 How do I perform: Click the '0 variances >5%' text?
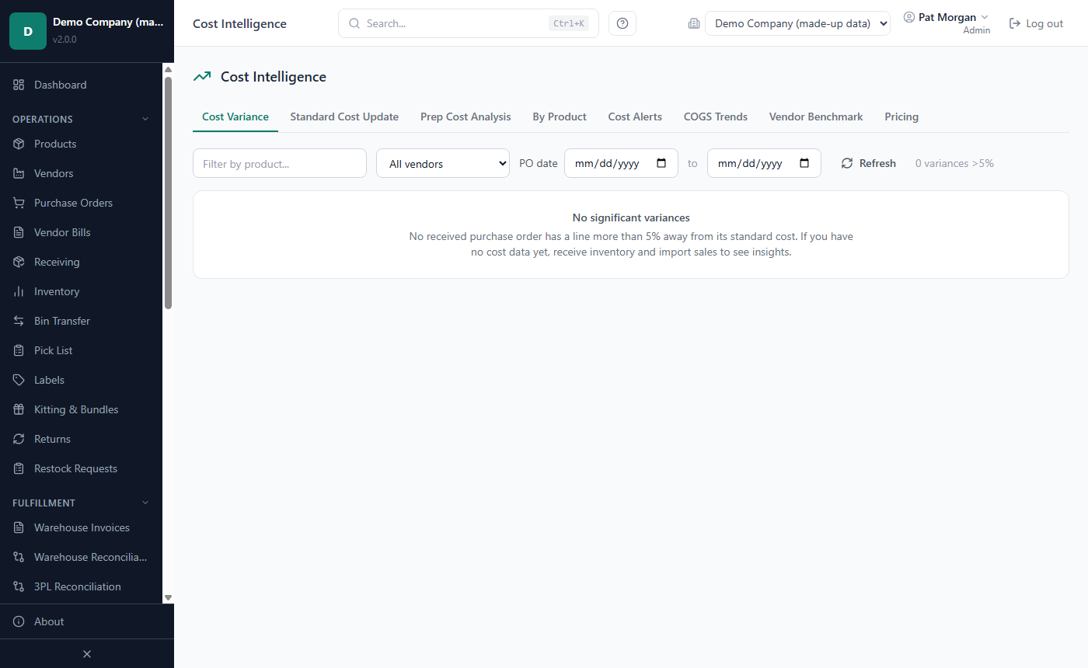click(x=954, y=163)
